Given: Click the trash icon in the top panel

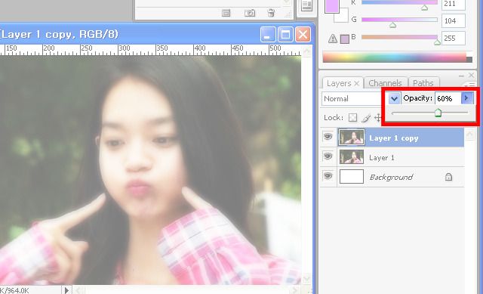Looking at the screenshot, I should 271,13.
